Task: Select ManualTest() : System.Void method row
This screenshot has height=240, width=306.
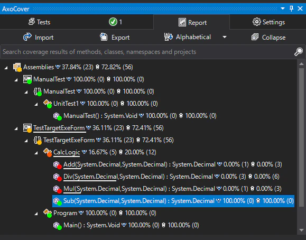Action: pos(140,116)
